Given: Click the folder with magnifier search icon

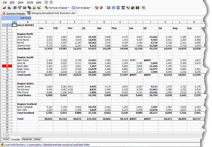Looking at the screenshot, I should pyautogui.click(x=9, y=8).
